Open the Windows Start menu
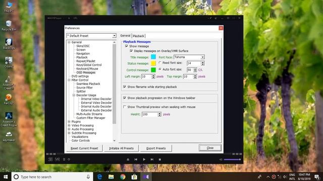 pos(6,176)
